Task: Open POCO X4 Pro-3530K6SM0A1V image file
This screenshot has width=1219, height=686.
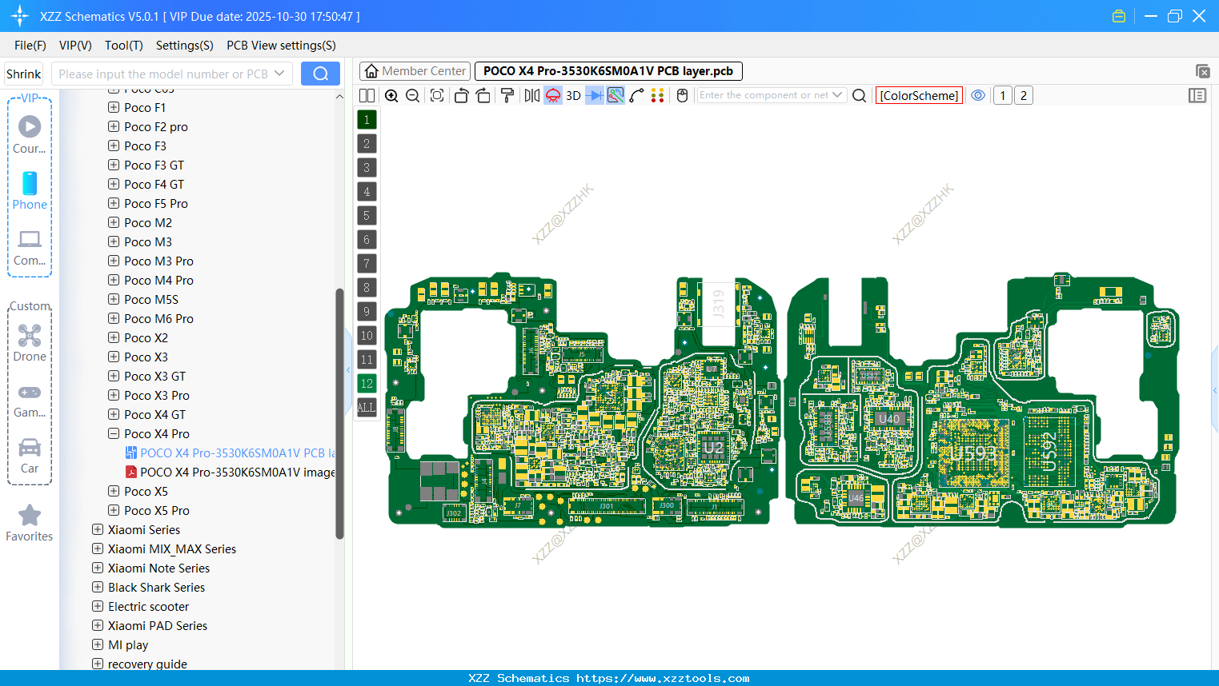Action: (231, 472)
